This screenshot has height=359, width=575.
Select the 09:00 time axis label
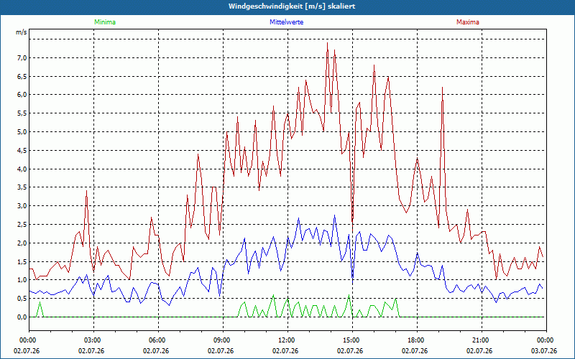point(223,340)
